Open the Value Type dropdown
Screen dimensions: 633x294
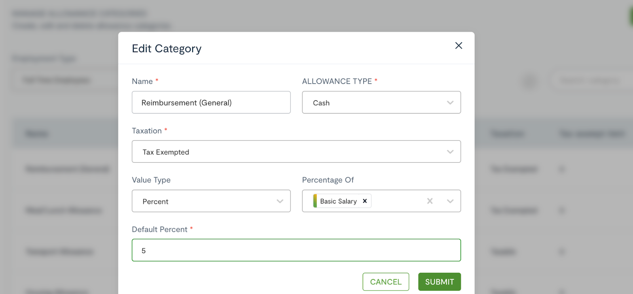[211, 201]
